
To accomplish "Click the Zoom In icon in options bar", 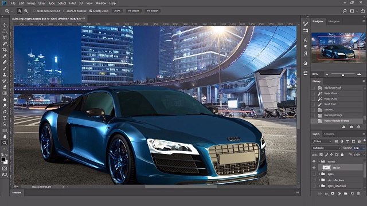I will tap(19, 11).
